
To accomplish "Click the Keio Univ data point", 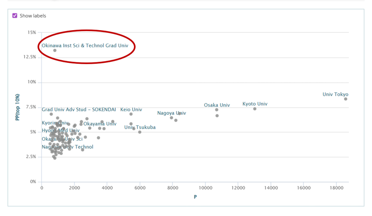I will point(131,114).
